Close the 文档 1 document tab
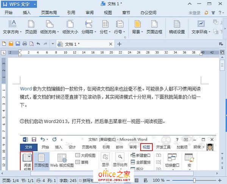 pos(110,44)
